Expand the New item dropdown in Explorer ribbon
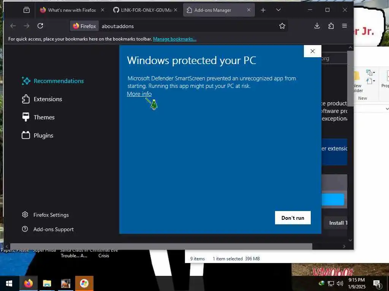 [371, 72]
